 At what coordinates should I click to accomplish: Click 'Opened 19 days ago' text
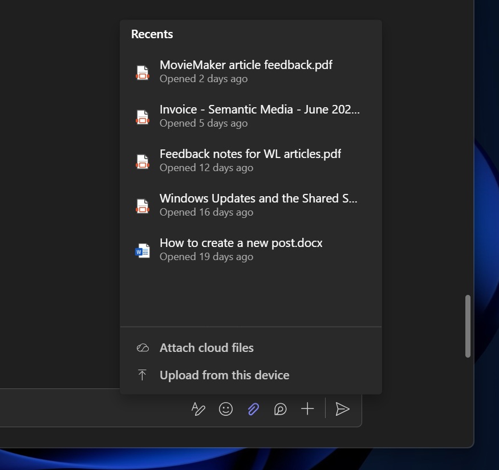point(206,257)
